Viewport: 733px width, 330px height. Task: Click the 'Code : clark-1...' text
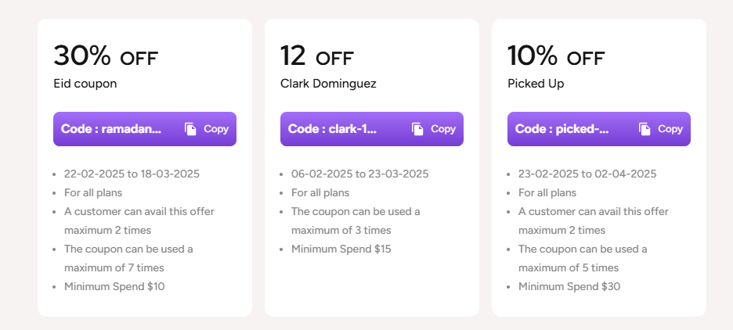point(332,129)
